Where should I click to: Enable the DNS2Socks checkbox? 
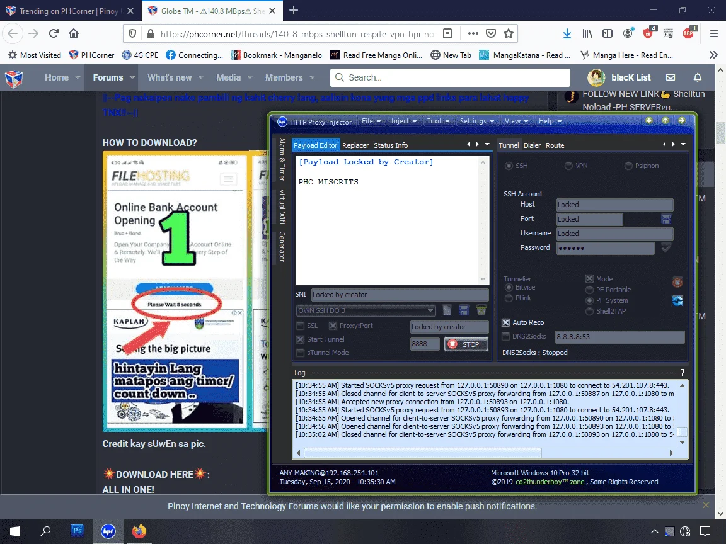pos(505,337)
